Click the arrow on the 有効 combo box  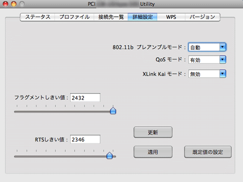(x=223, y=60)
